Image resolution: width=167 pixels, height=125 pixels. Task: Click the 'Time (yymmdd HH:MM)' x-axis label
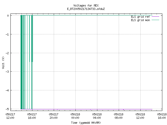(x=86, y=123)
